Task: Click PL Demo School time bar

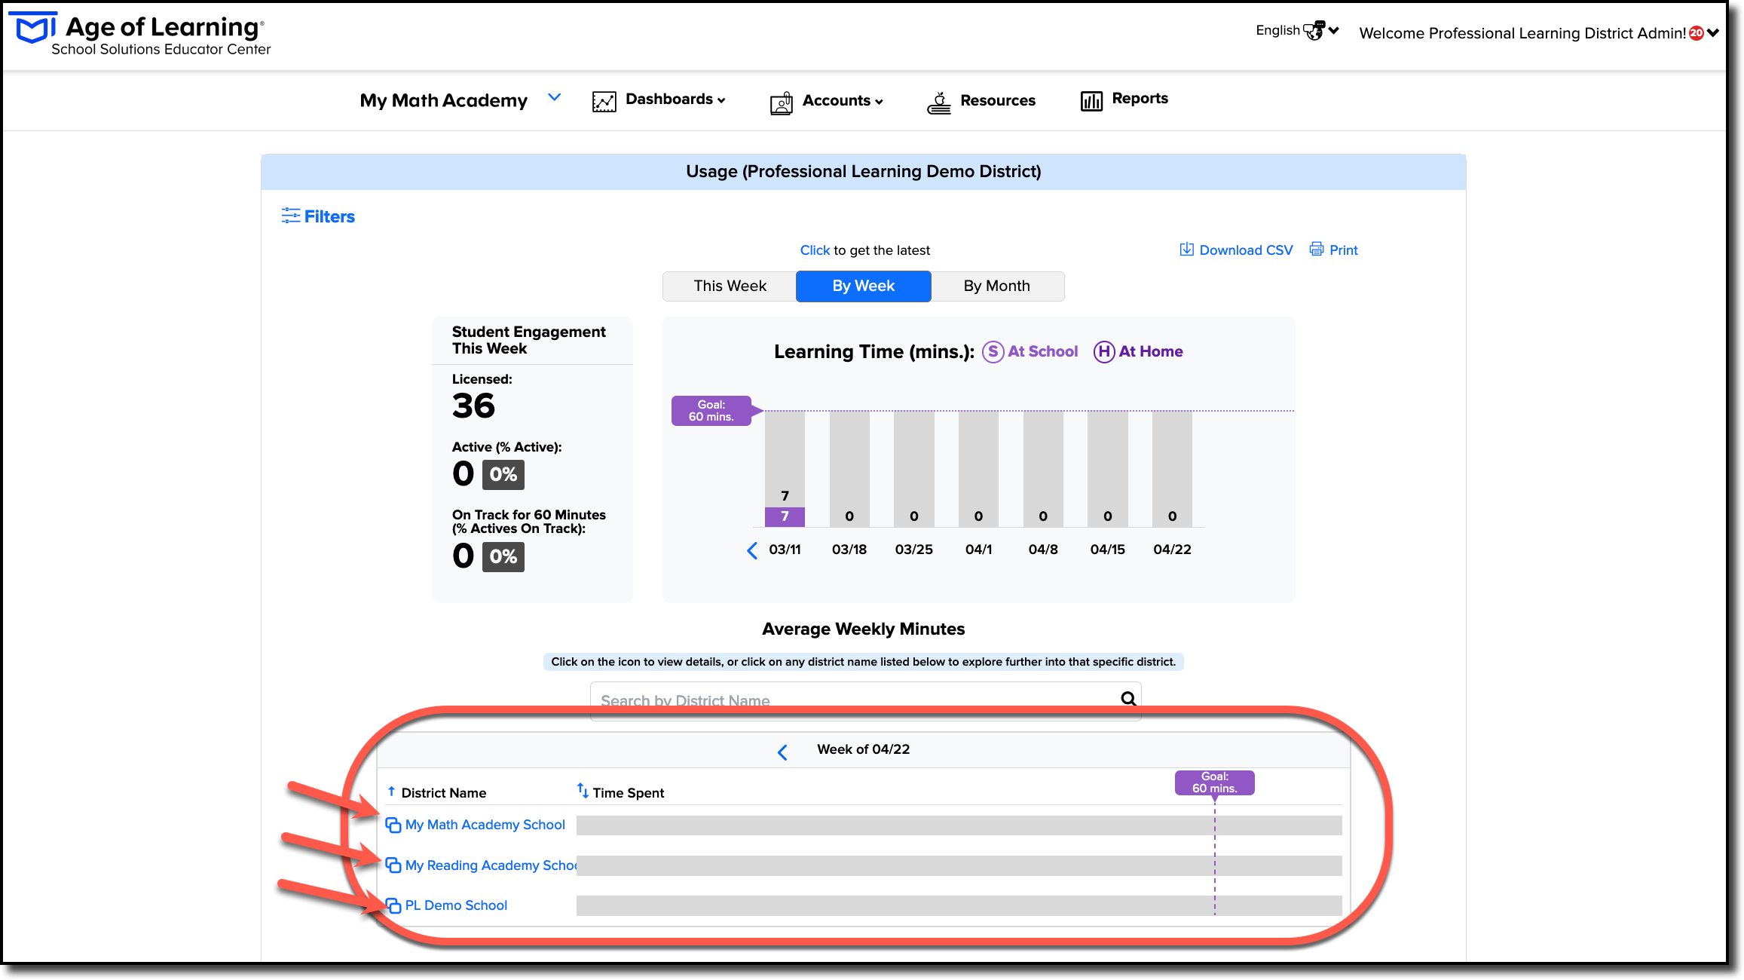Action: click(959, 905)
